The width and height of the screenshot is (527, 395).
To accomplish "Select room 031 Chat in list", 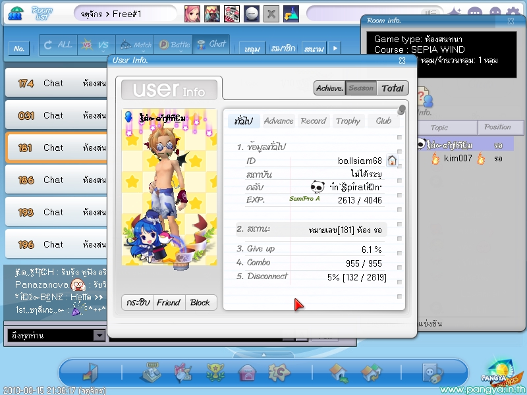I will tap(57, 115).
